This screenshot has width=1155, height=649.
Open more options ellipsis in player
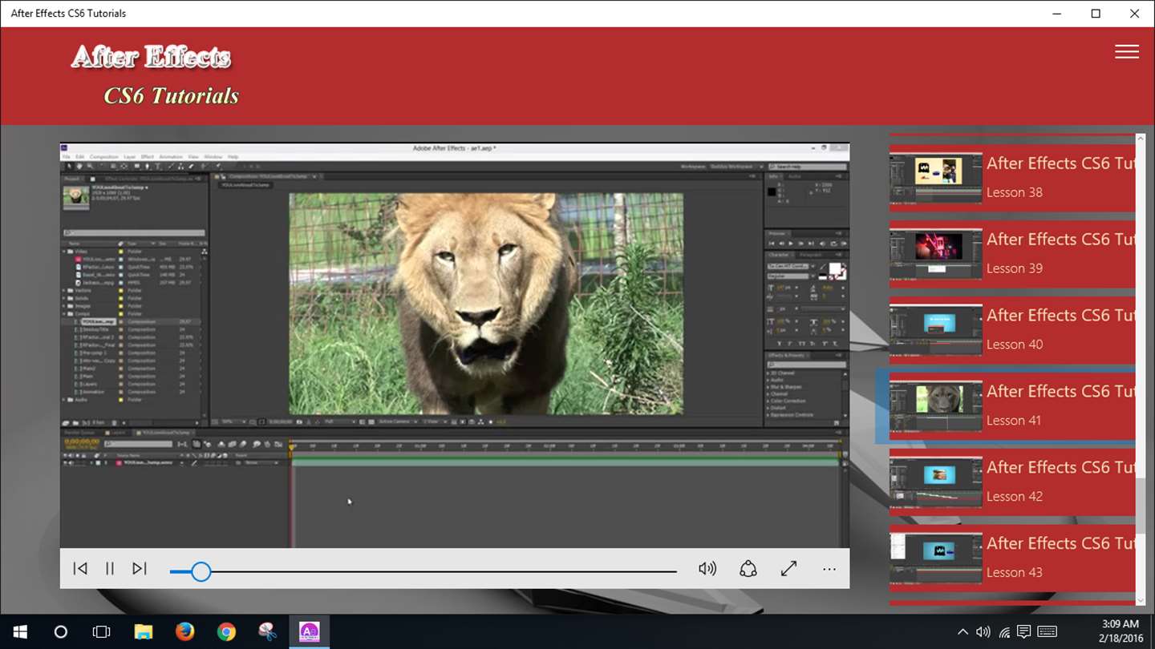[x=829, y=569]
